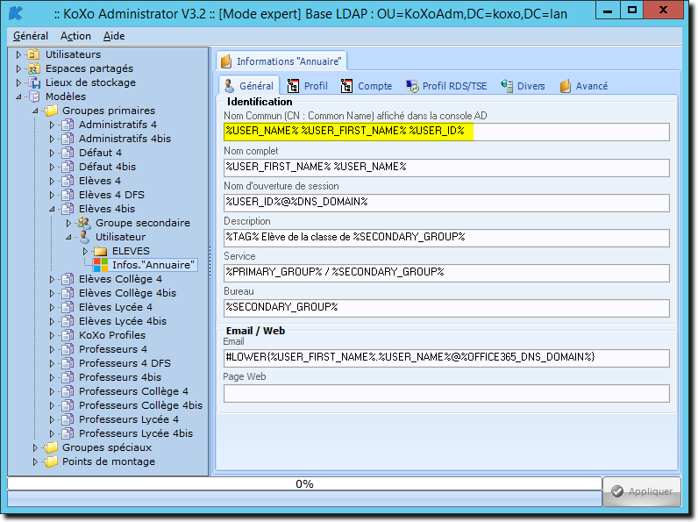698x522 pixels.
Task: Expand the Professeurs Collège 4 node
Action: (52, 391)
